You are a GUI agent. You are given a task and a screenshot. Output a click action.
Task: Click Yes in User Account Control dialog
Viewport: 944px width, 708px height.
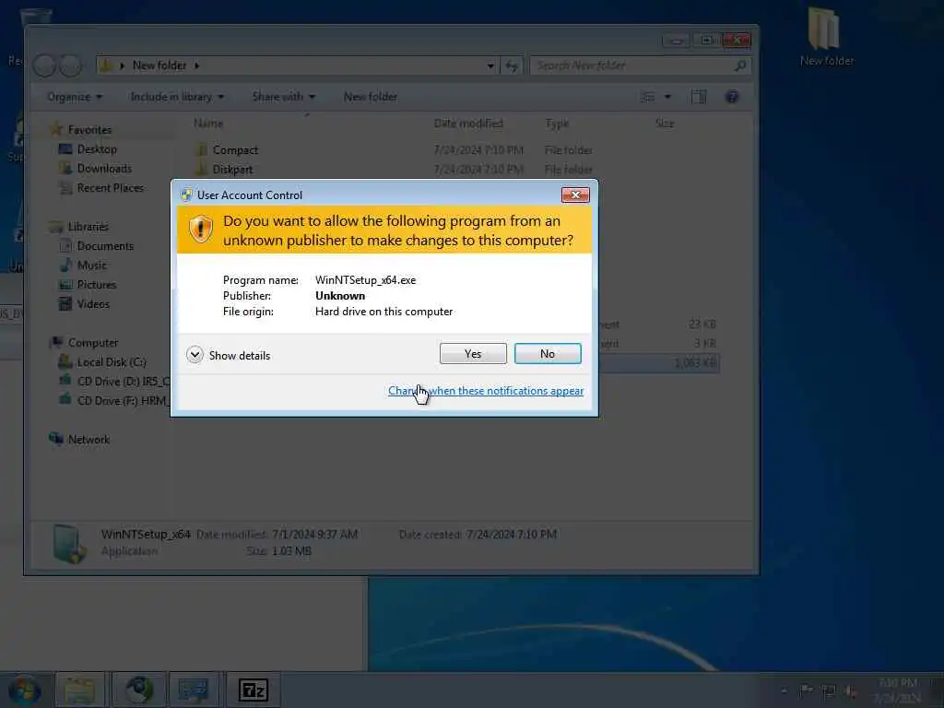point(473,353)
